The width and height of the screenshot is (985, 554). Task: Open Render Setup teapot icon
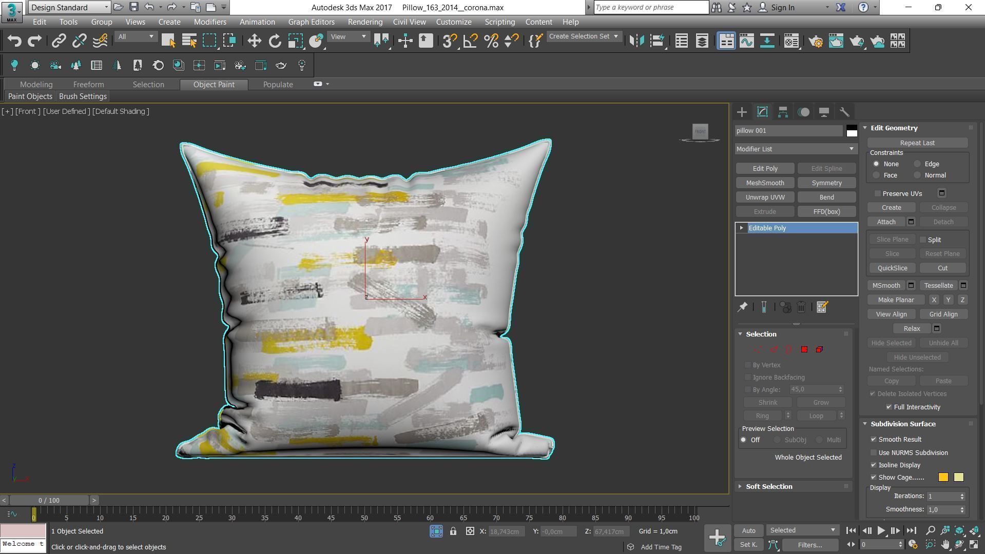[x=816, y=41]
